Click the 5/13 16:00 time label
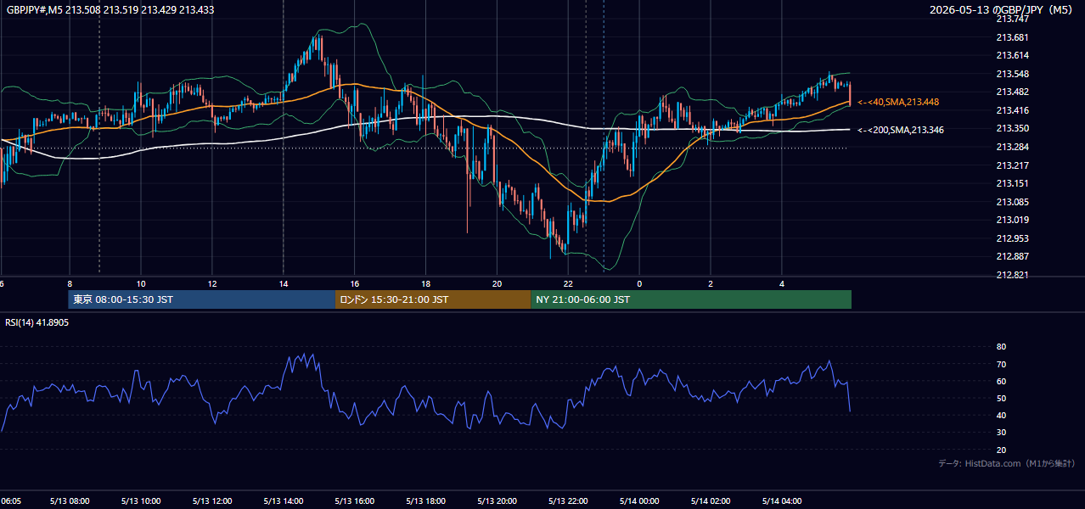1085x509 pixels. [x=356, y=501]
